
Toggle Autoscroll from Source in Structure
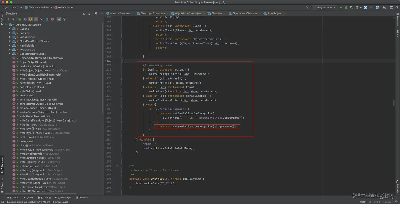click(65, 19)
